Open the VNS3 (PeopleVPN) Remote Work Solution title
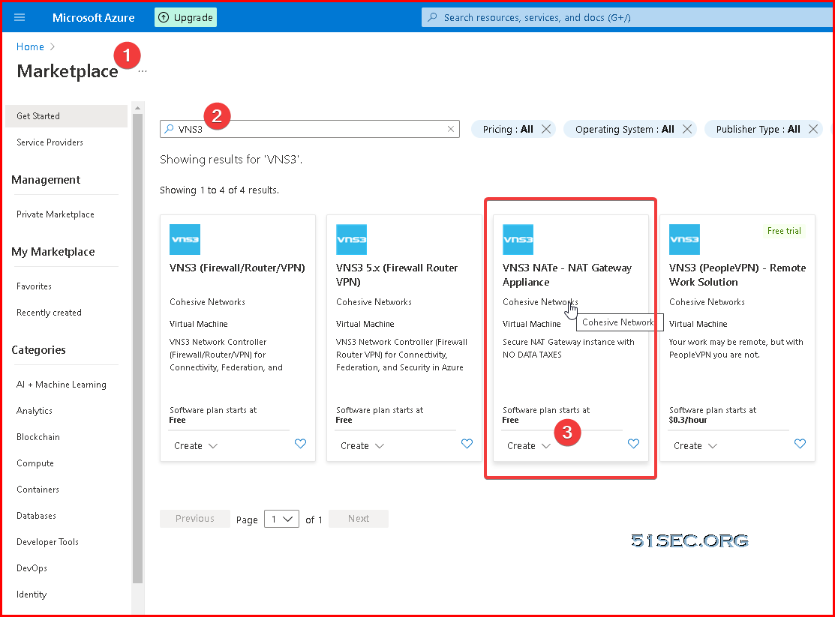This screenshot has height=617, width=835. [737, 274]
